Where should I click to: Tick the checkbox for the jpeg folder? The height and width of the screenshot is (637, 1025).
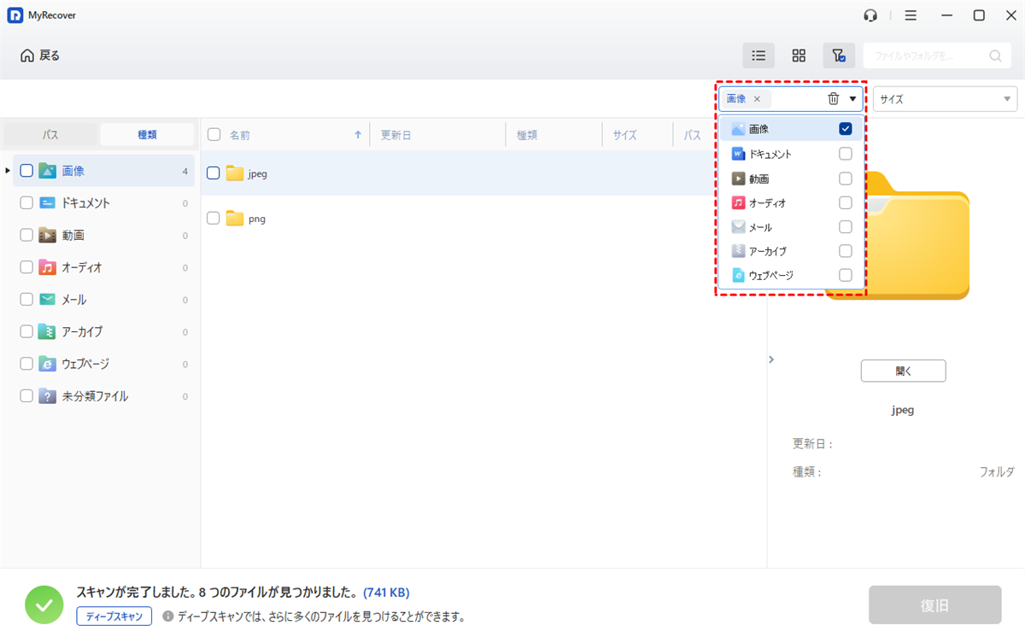214,173
